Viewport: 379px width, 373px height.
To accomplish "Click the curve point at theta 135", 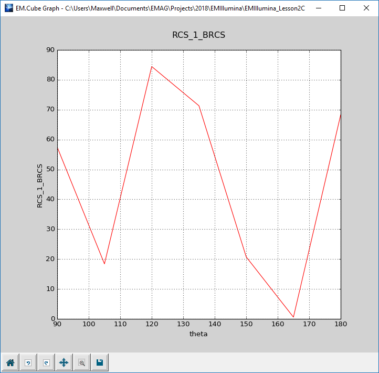I will [199, 106].
